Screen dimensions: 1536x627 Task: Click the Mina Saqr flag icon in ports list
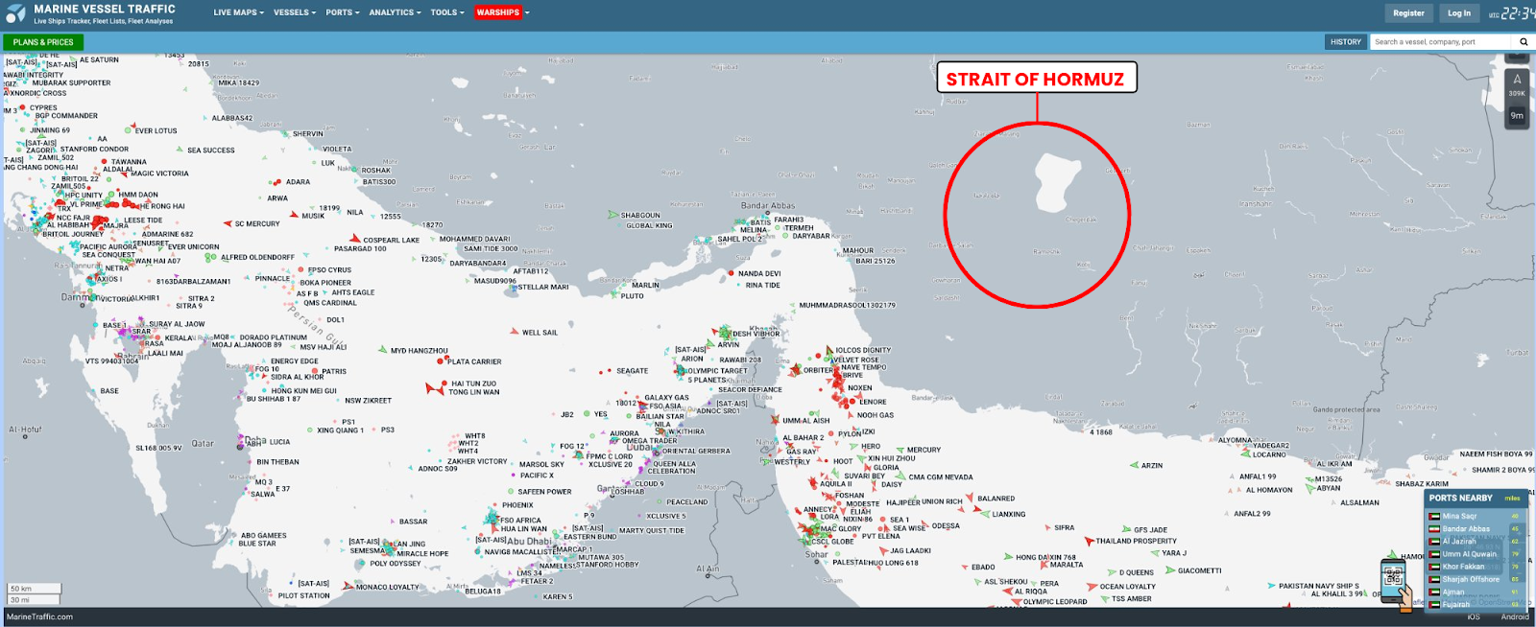(x=1434, y=517)
